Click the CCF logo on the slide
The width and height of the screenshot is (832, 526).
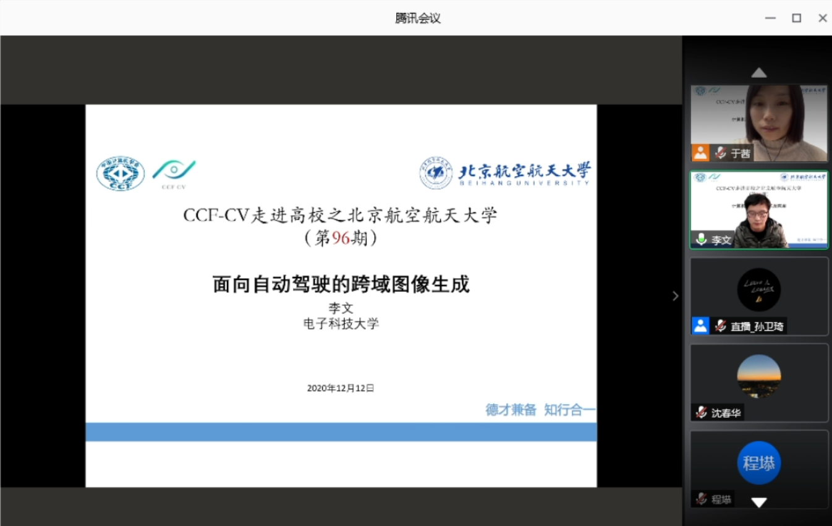[121, 174]
